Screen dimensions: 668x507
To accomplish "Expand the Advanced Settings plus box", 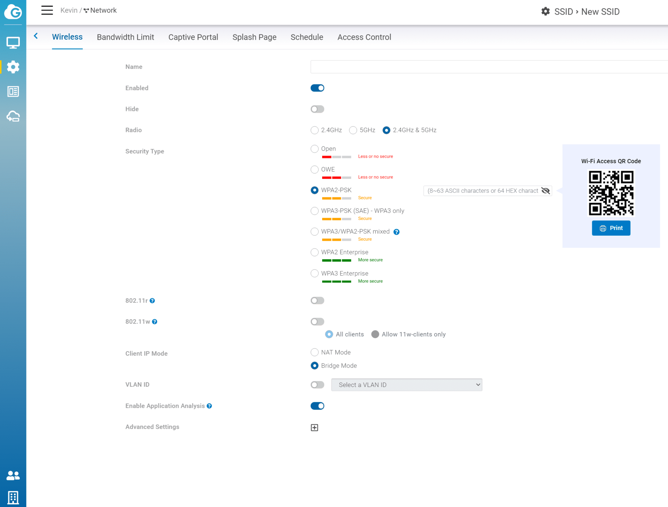I will coord(315,428).
